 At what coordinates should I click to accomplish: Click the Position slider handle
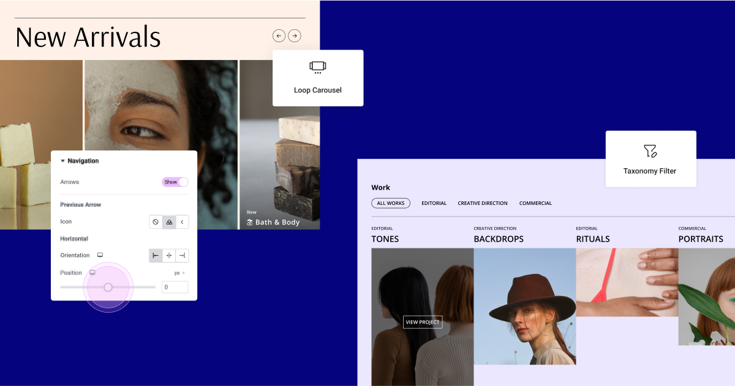coord(108,287)
